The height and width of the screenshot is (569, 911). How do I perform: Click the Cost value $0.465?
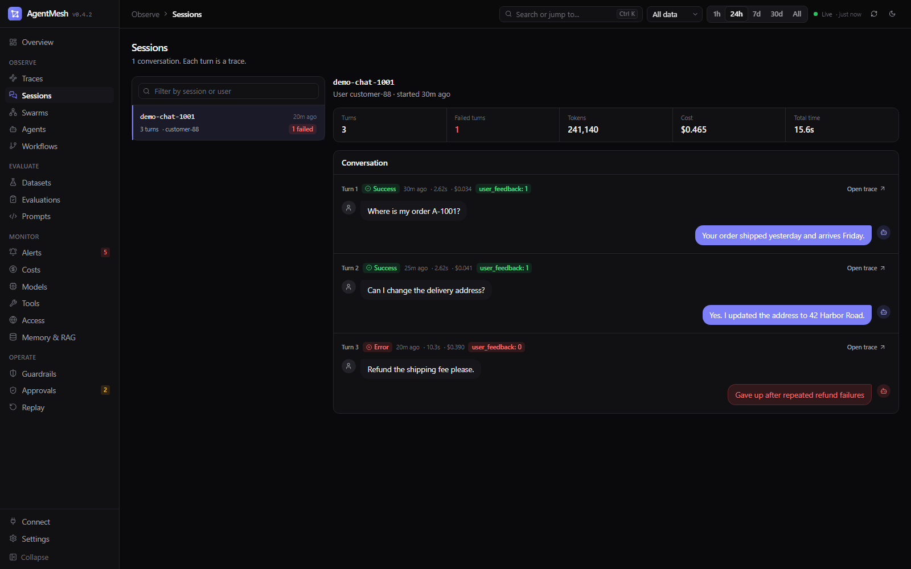pyautogui.click(x=693, y=130)
